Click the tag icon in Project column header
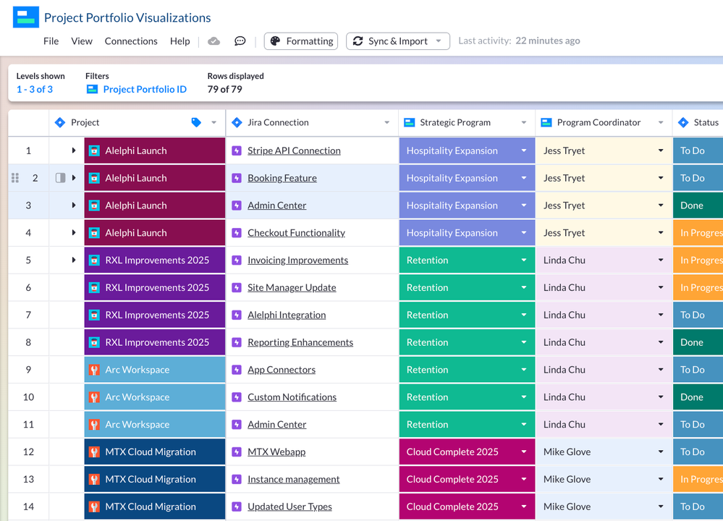Image resolution: width=723 pixels, height=521 pixels. coord(196,122)
